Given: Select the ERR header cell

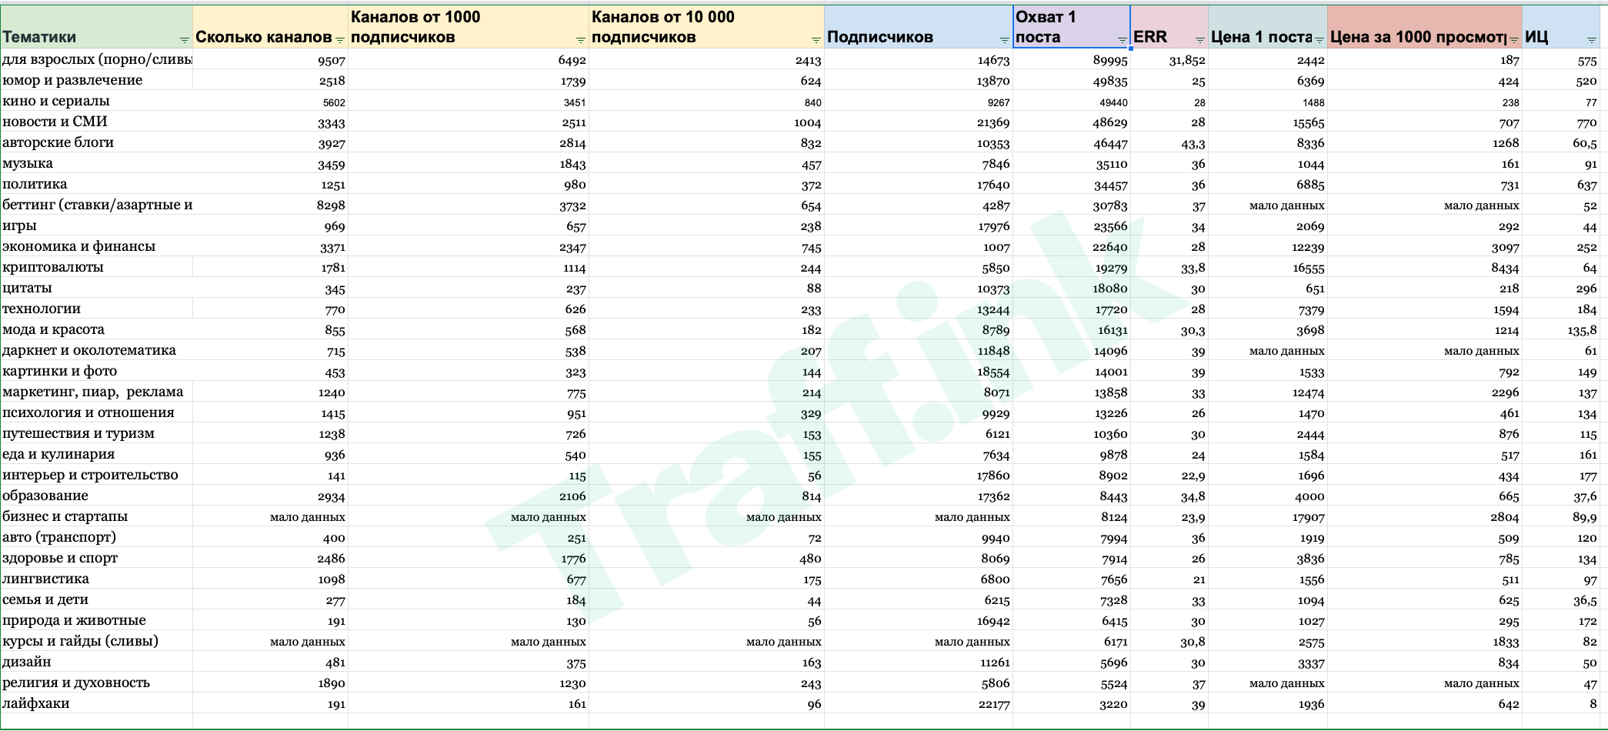Looking at the screenshot, I should (x=1169, y=28).
